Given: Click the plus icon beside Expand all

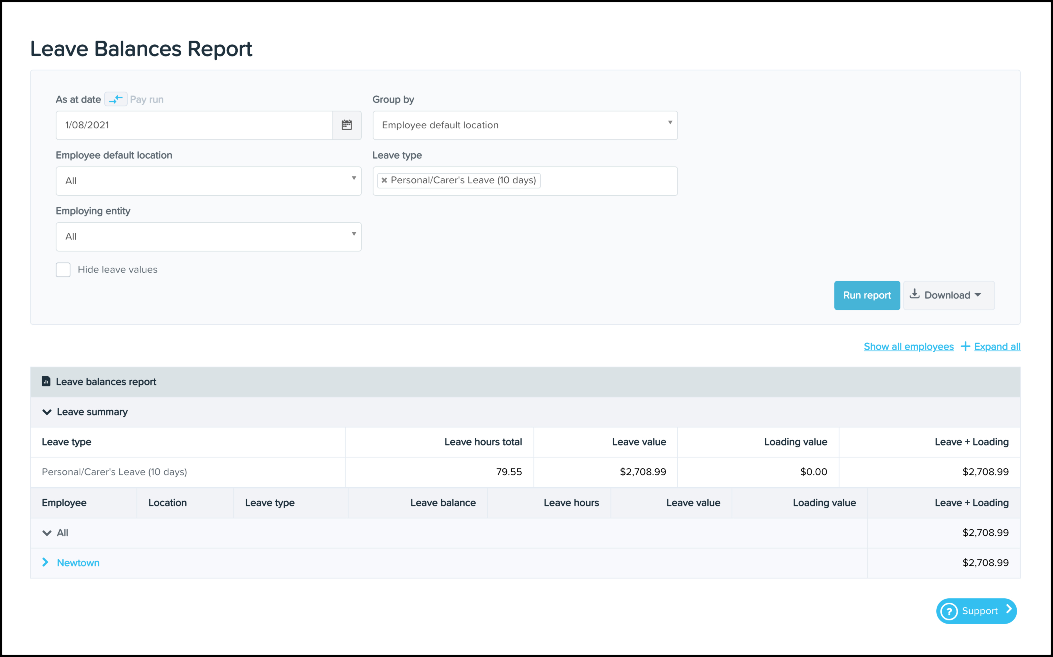Looking at the screenshot, I should 965,346.
